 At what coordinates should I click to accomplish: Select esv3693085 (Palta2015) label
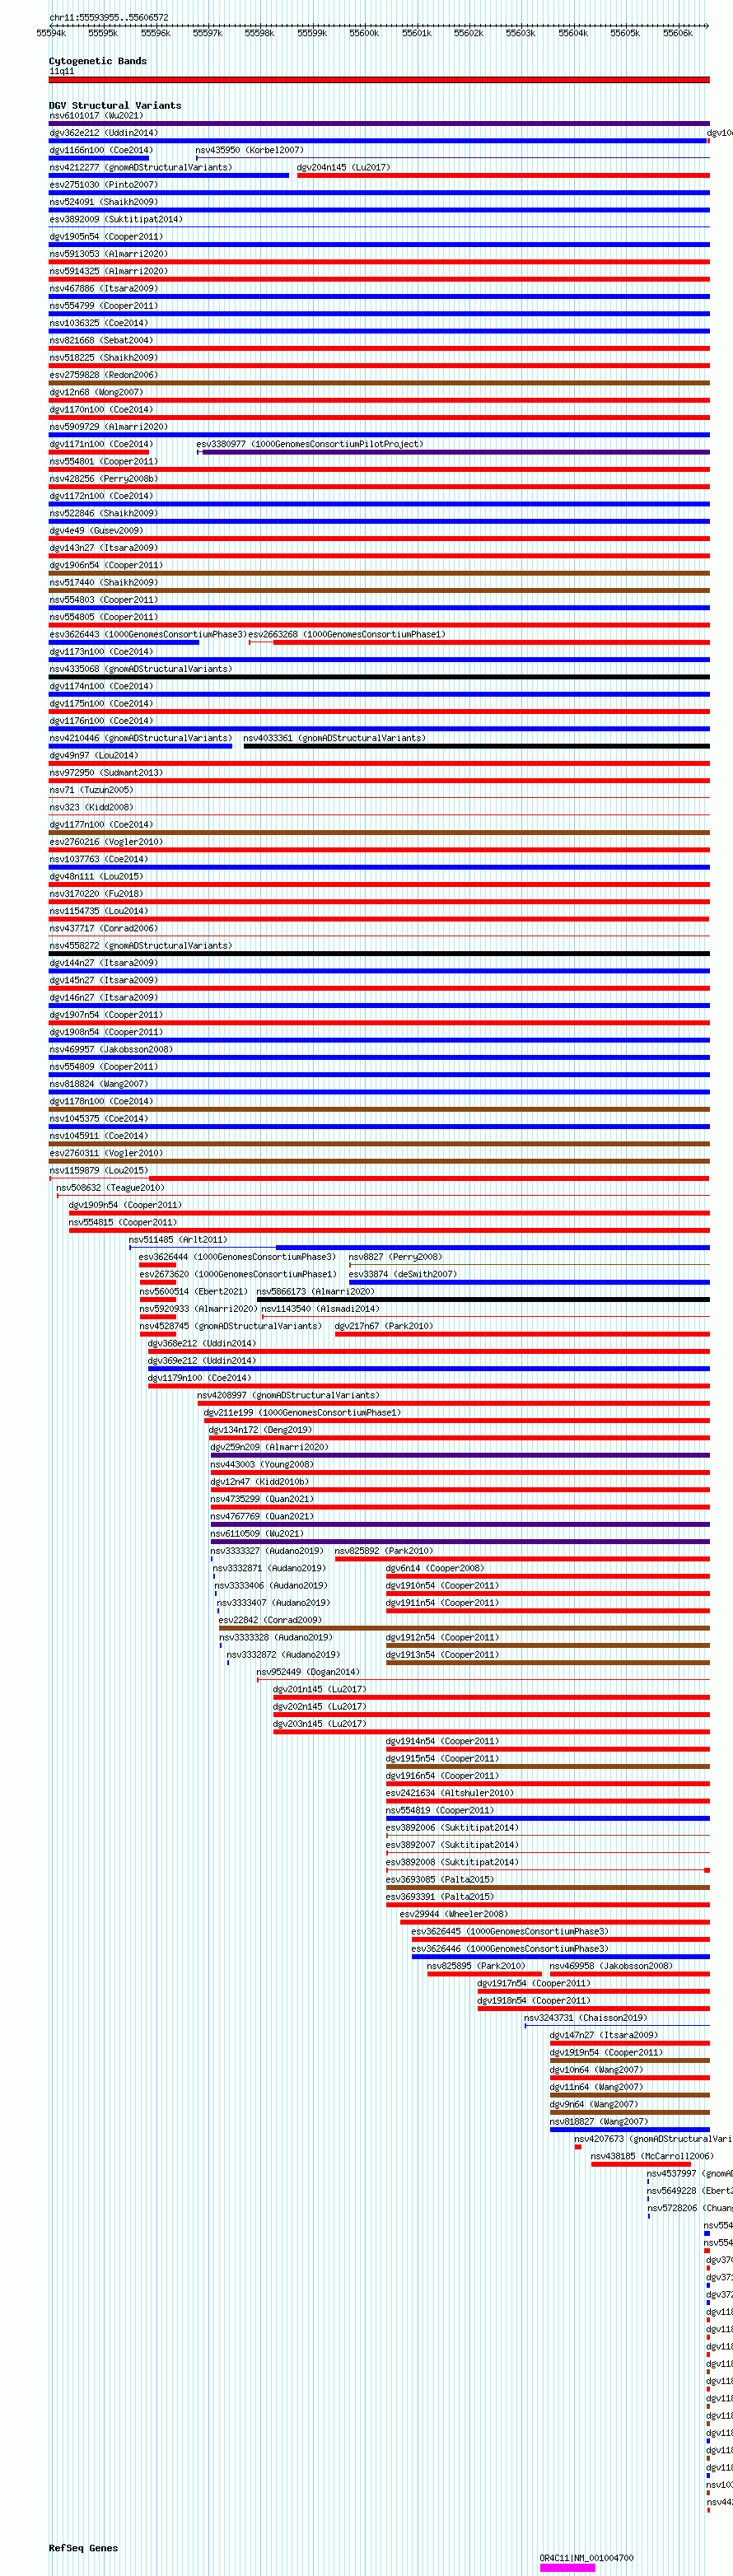(440, 1880)
